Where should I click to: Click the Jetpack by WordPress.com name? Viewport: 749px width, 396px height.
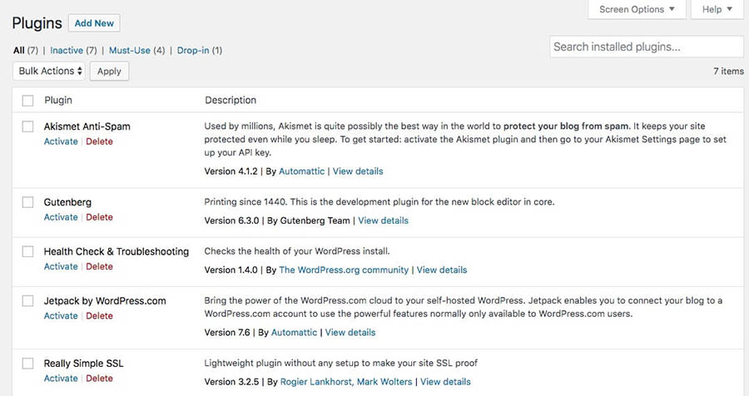click(x=105, y=301)
